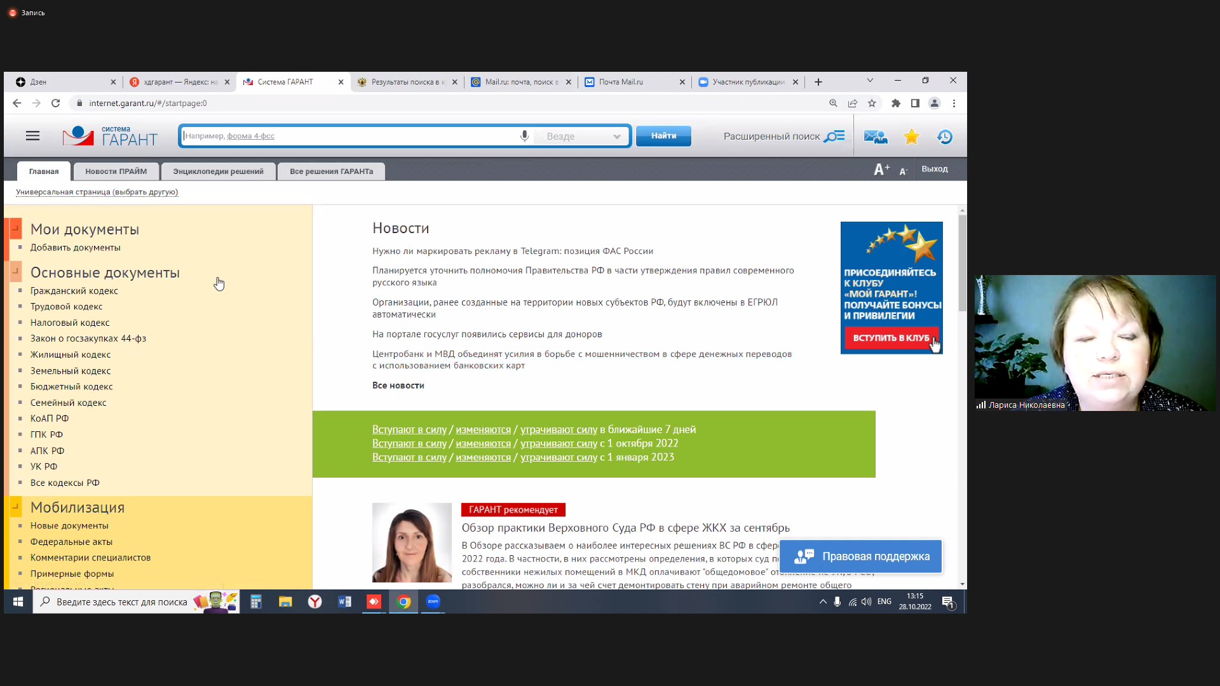Open Жилищный кодекс
Image resolution: width=1220 pixels, height=686 pixels.
[71, 354]
